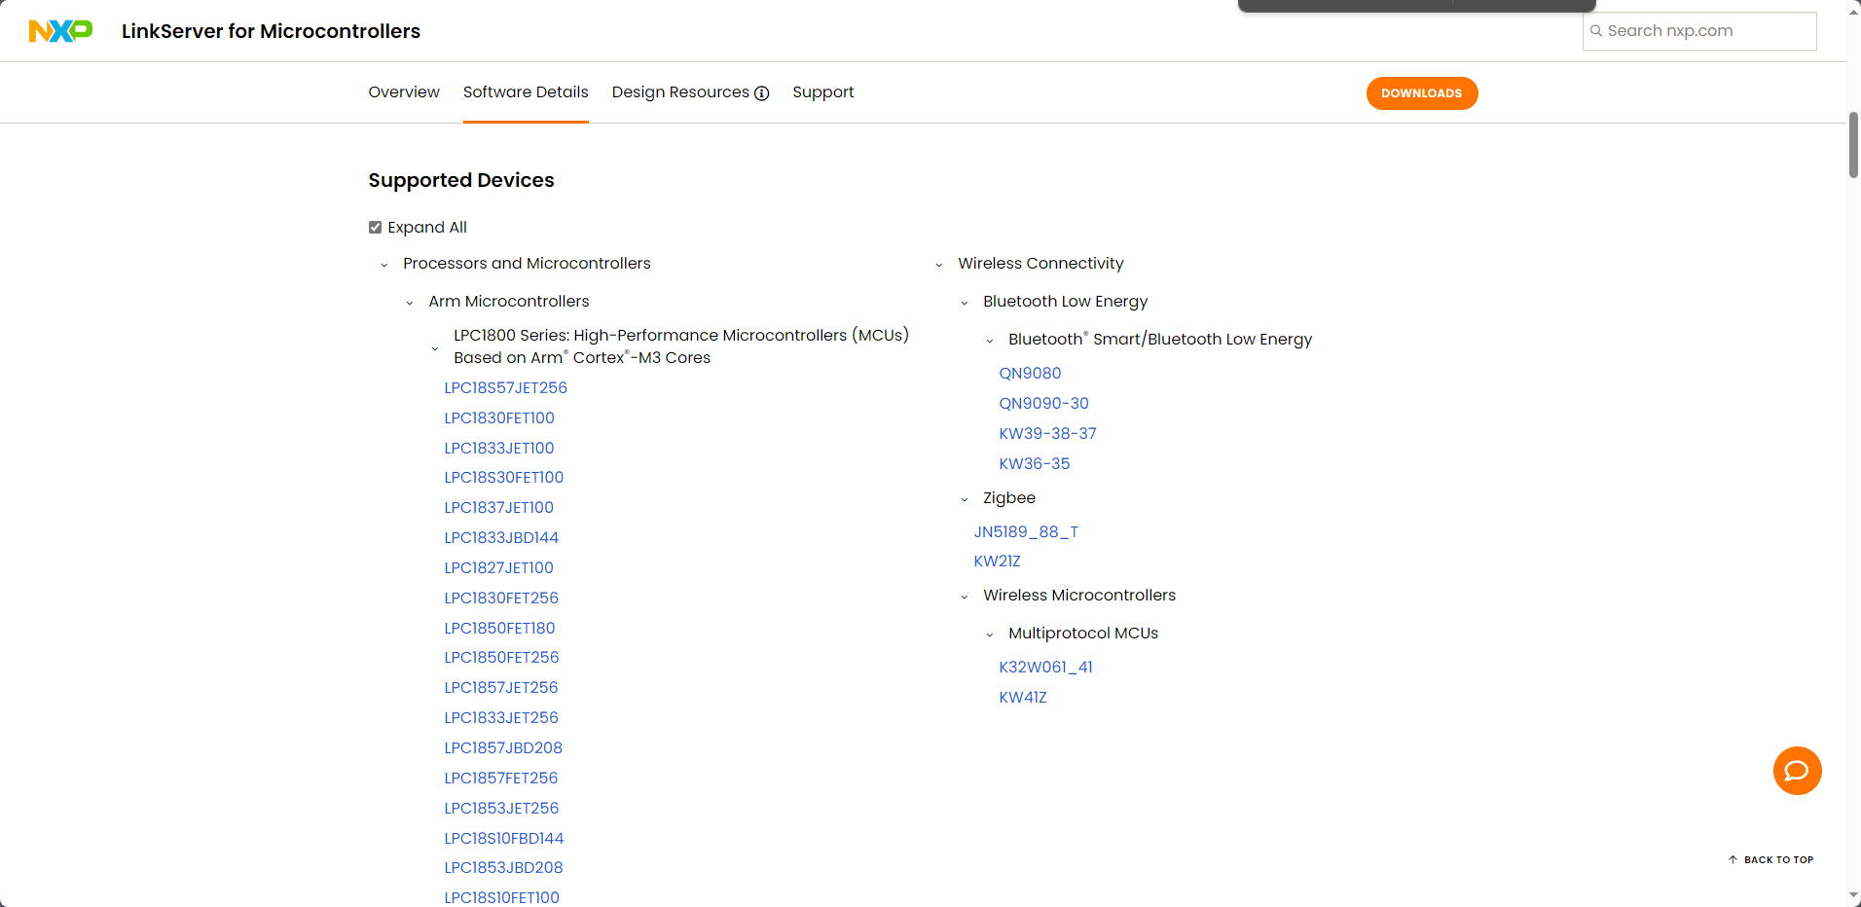Viewport: 1861px width, 907px height.
Task: Open the chat assistant bubble
Action: click(1797, 770)
